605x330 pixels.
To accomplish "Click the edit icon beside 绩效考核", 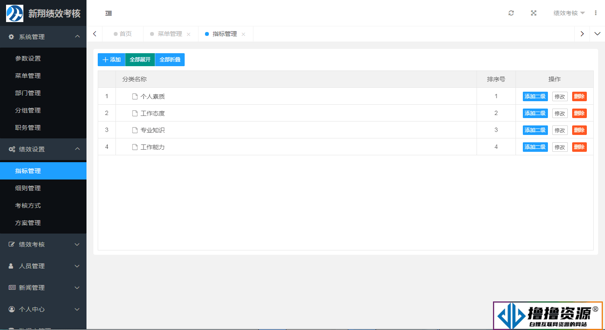I will (12, 244).
